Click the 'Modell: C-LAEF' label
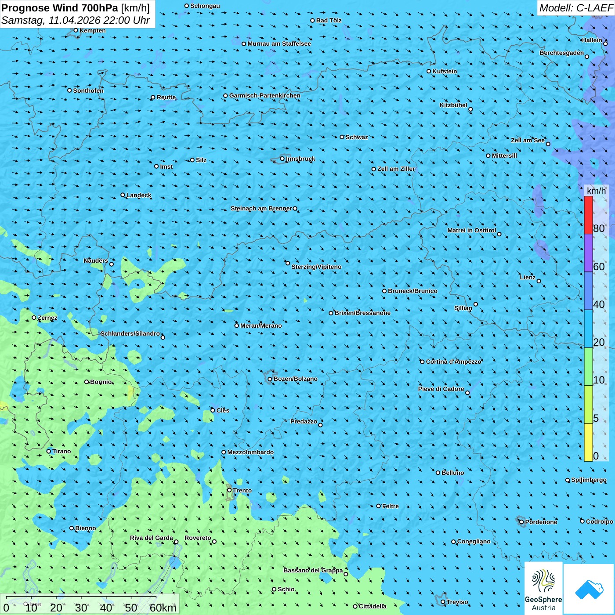The width and height of the screenshot is (615, 615). point(576,8)
